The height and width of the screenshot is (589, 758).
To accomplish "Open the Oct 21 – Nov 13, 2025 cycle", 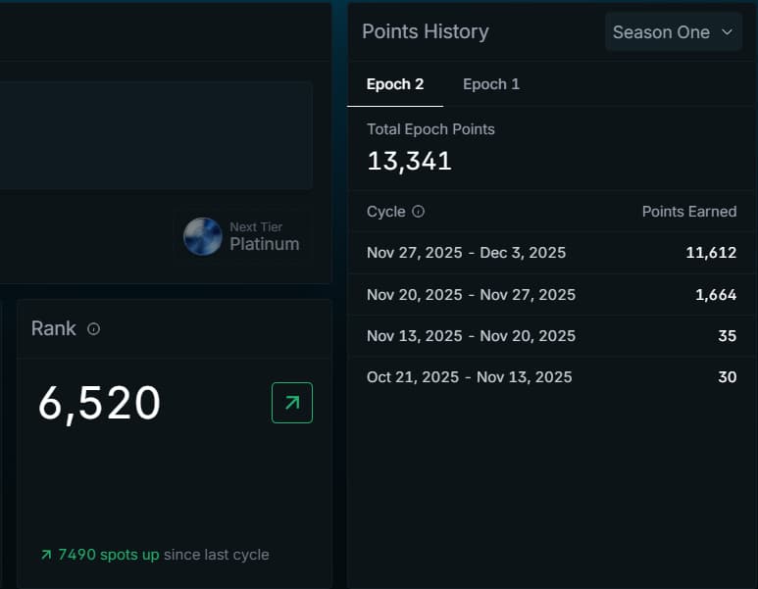I will (x=469, y=377).
